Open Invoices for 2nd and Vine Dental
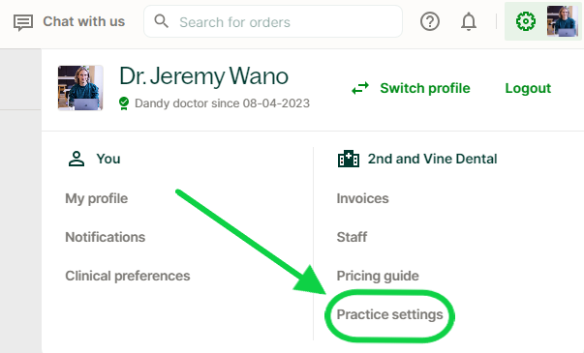Screen dimensions: 584x353 pyautogui.click(x=362, y=198)
